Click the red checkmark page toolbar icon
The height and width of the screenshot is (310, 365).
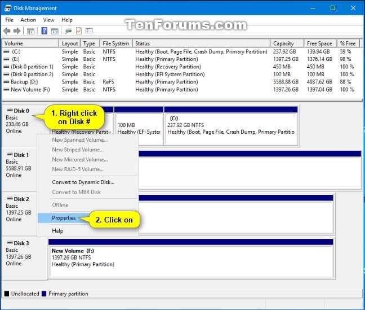[79, 31]
